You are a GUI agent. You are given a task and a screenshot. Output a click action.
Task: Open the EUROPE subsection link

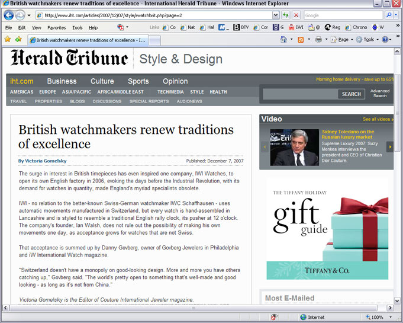[x=47, y=92]
